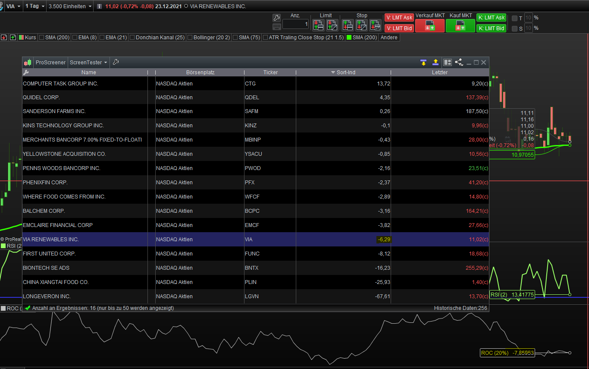Check the Donchian Kanal (25) box

132,38
